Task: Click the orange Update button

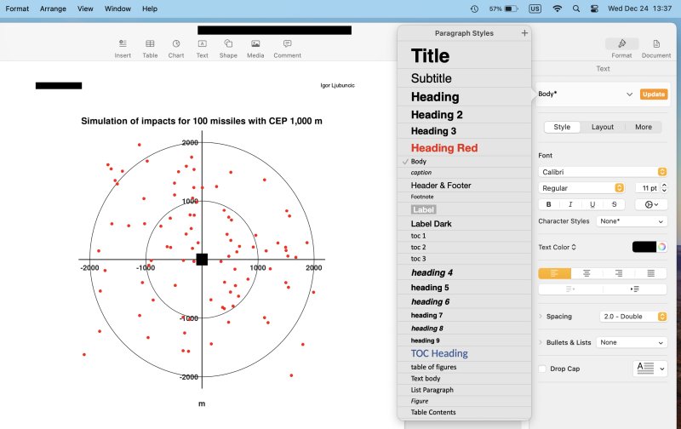Action: pyautogui.click(x=653, y=94)
